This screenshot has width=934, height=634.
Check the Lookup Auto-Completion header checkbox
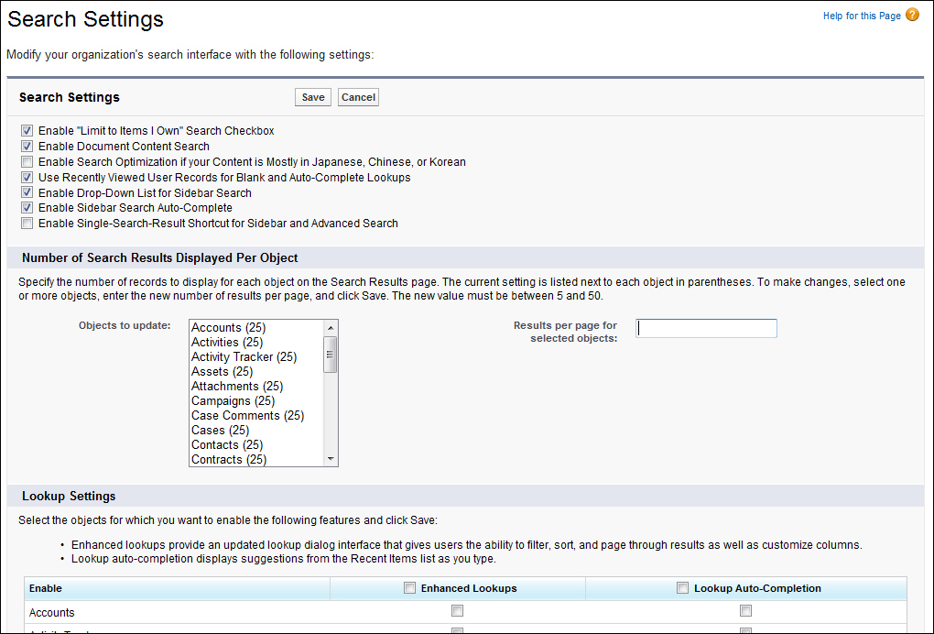pos(682,588)
